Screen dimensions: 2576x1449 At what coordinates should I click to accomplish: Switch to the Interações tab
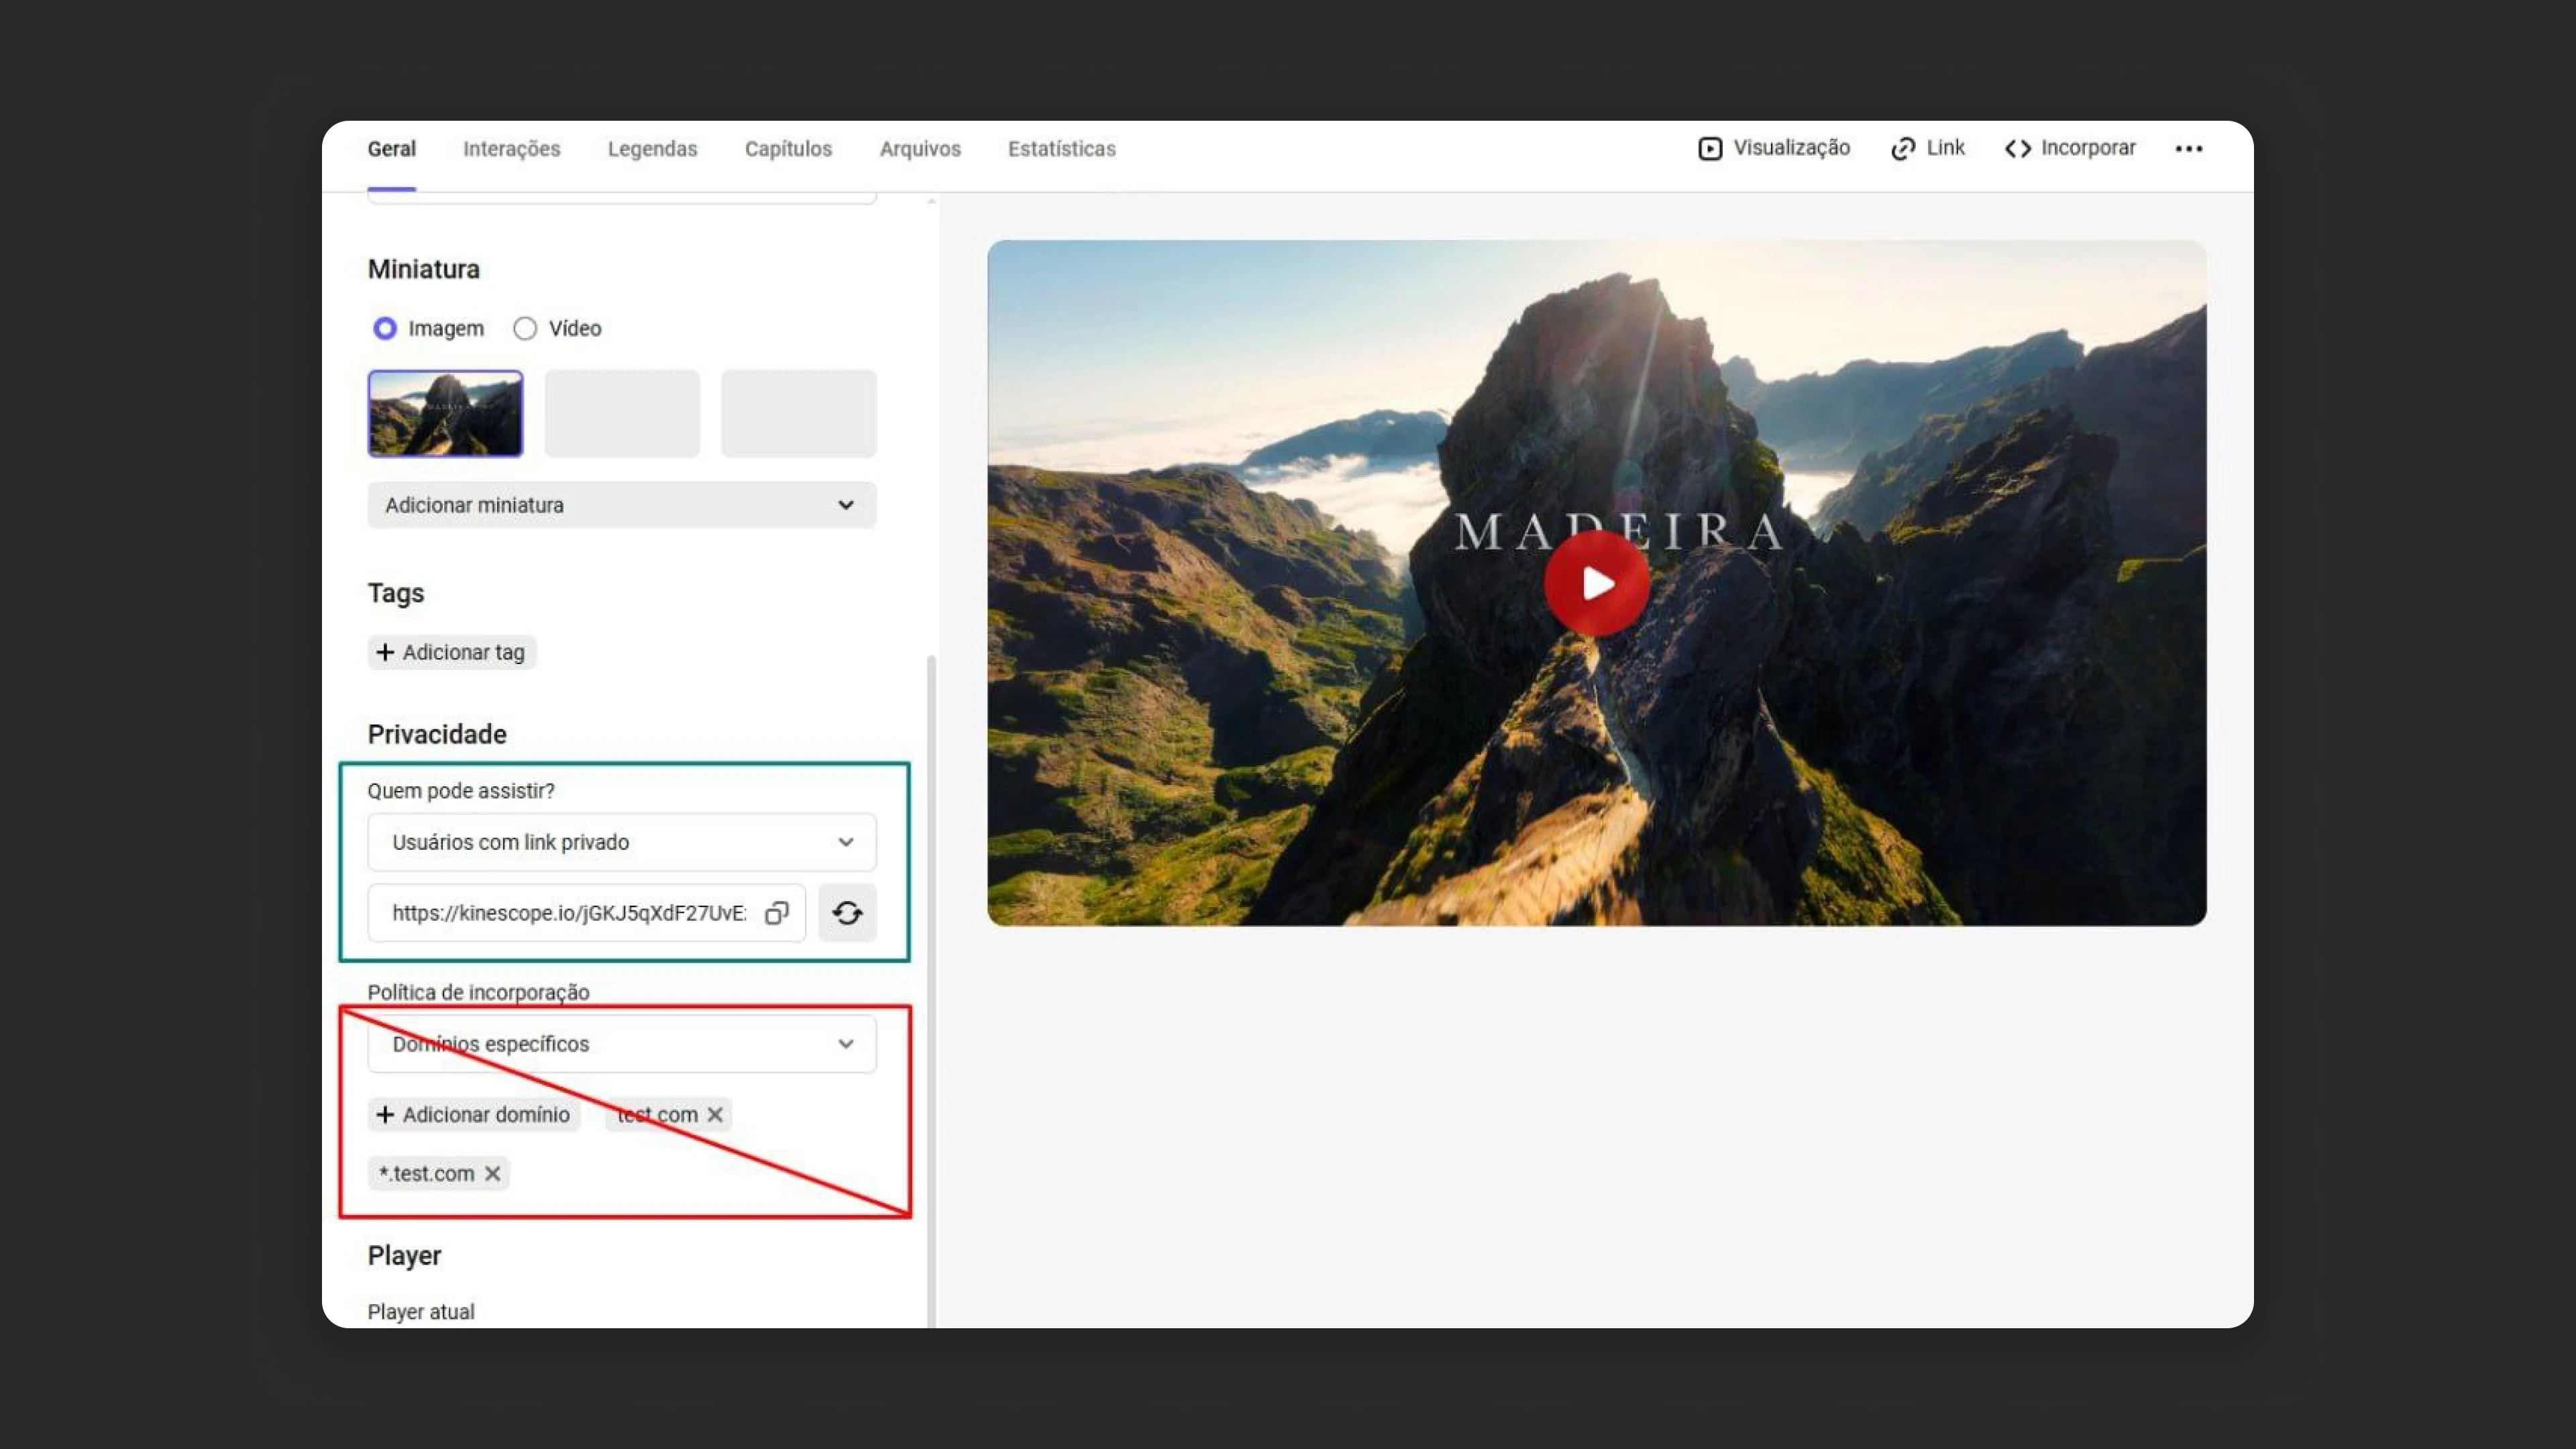511,149
